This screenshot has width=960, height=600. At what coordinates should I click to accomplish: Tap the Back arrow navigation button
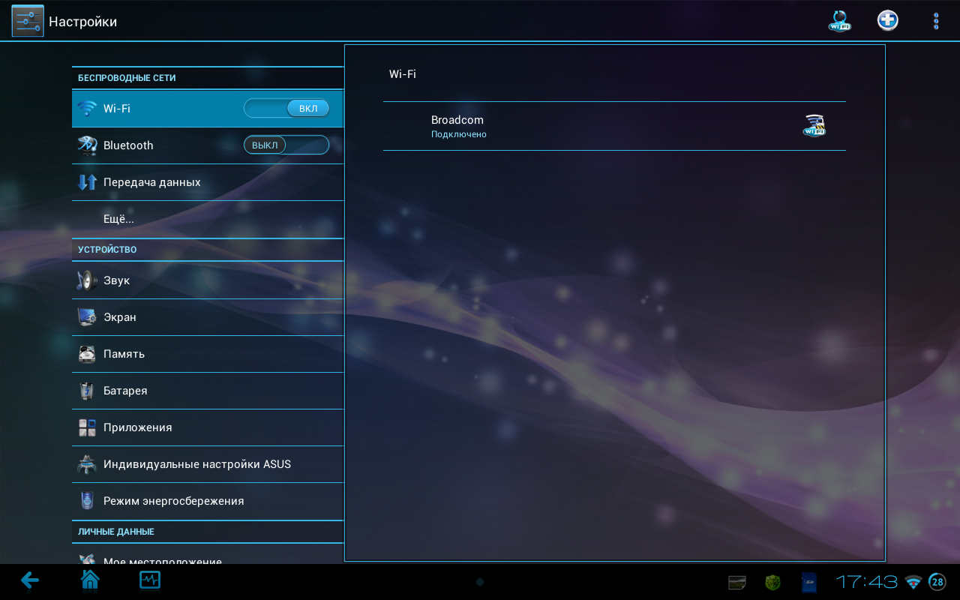pyautogui.click(x=30, y=580)
